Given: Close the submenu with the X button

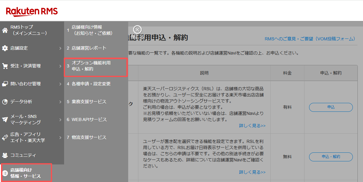Looking at the screenshot, I should (x=137, y=30).
